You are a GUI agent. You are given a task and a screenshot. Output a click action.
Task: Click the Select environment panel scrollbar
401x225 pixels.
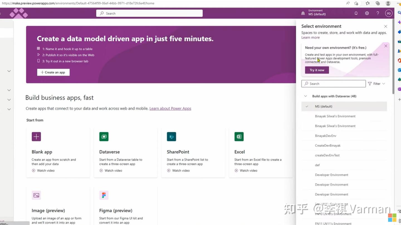pyautogui.click(x=393, y=56)
